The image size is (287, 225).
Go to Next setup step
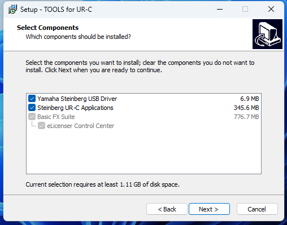209,209
